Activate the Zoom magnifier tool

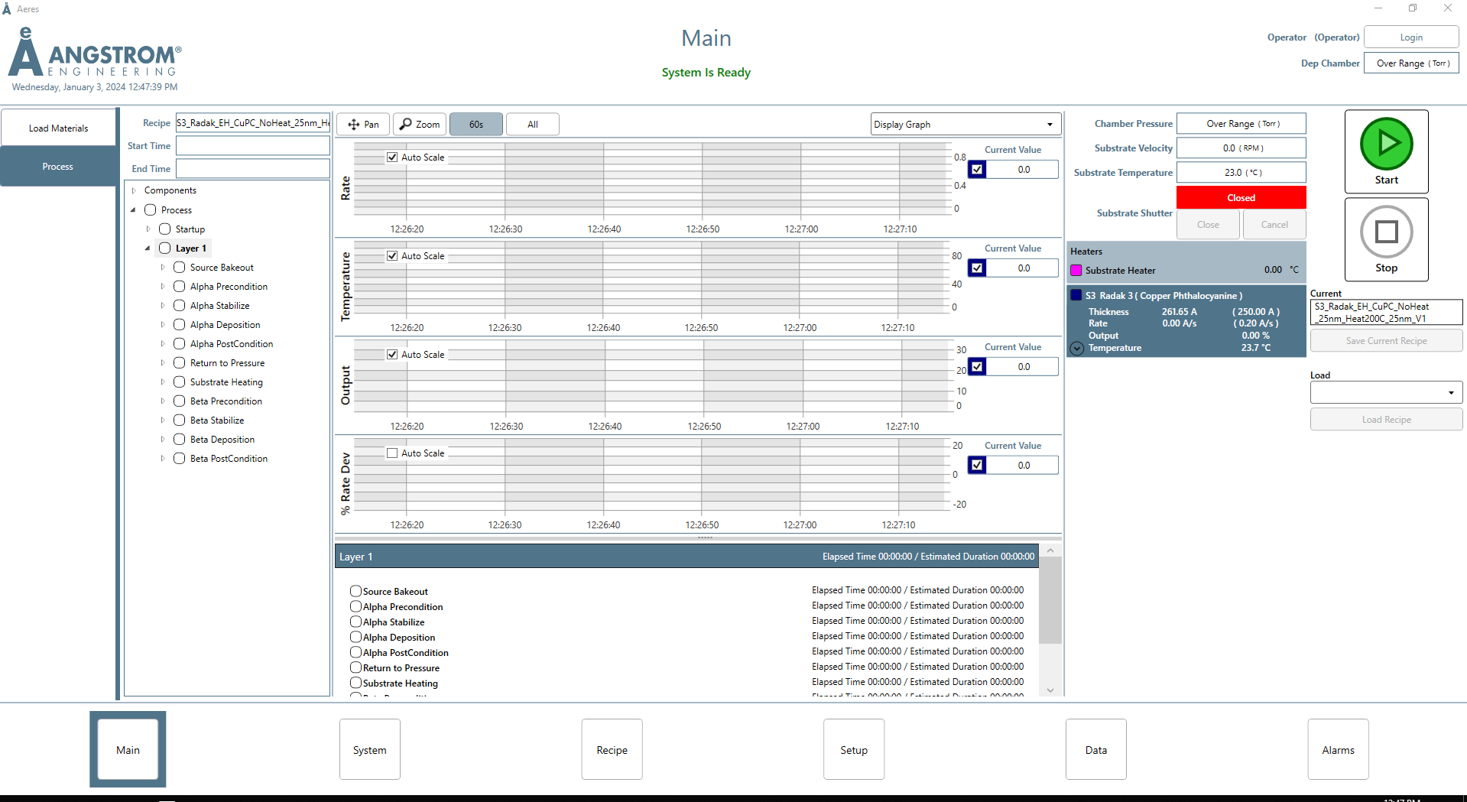point(420,124)
